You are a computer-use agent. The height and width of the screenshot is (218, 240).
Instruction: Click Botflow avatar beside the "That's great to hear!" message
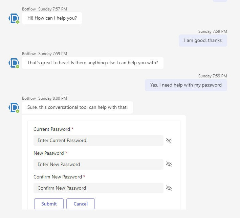(14, 63)
